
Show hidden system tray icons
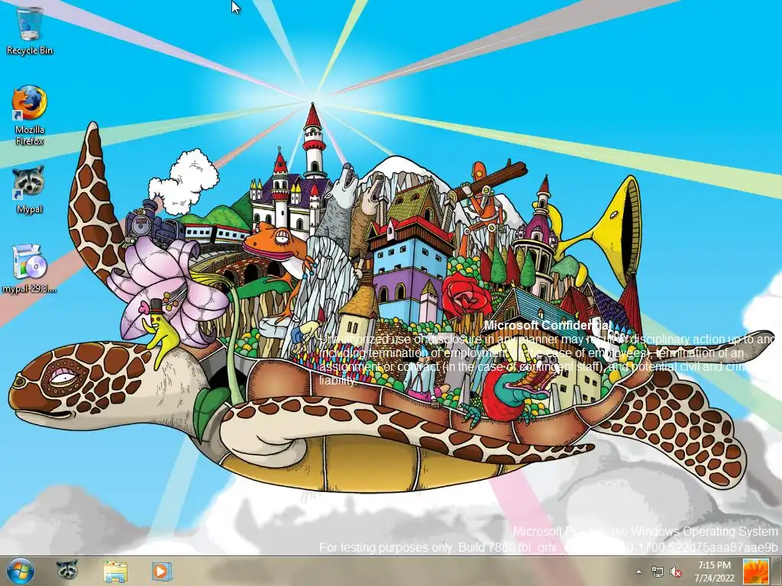[638, 572]
